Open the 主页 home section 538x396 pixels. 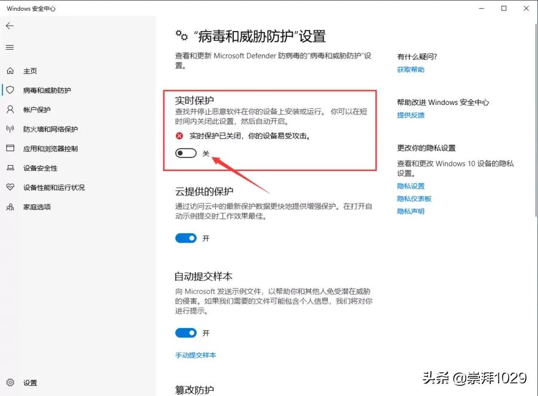(x=30, y=70)
